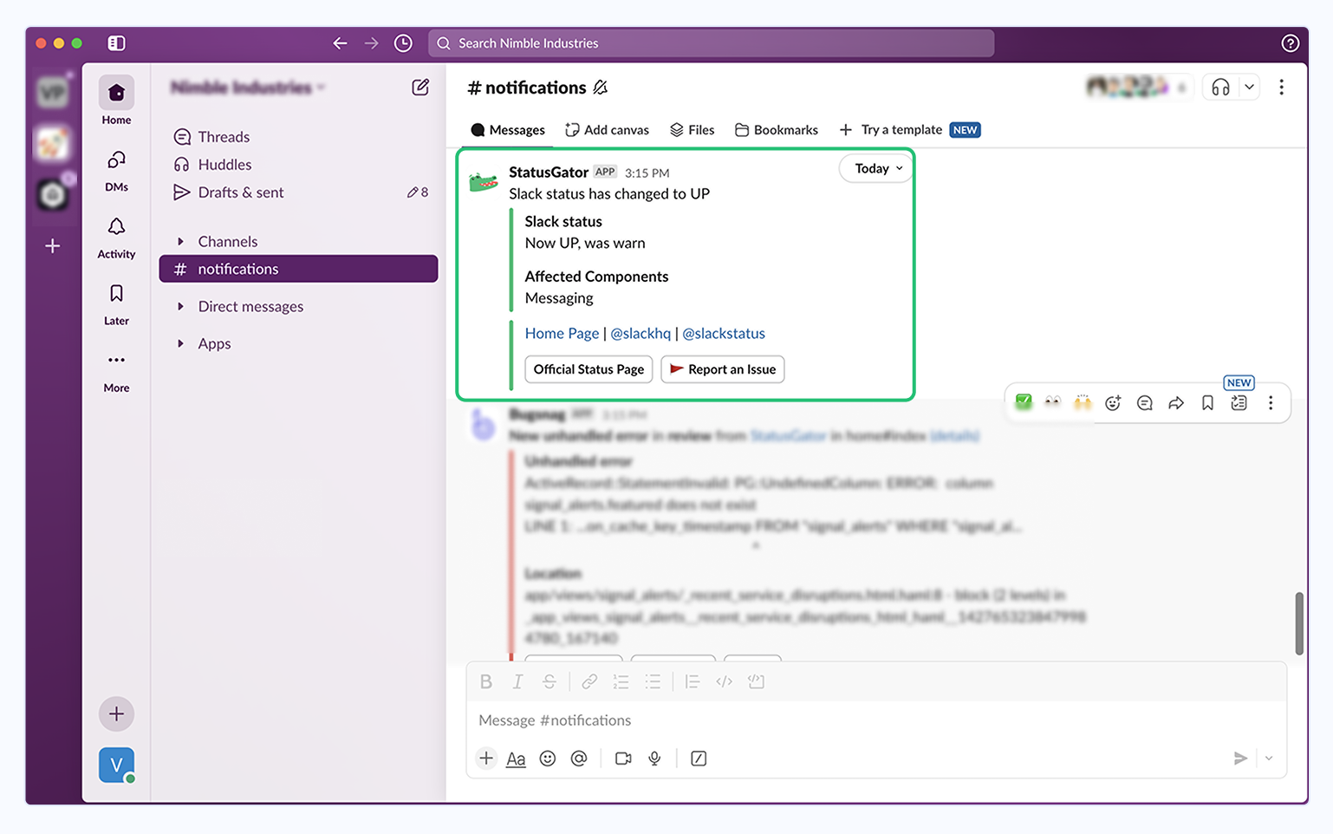1333x834 pixels.
Task: Toggle bold formatting in composer
Action: pyautogui.click(x=486, y=681)
